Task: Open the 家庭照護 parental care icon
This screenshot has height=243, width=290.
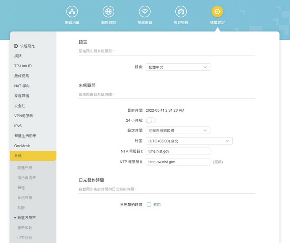Action: (181, 12)
